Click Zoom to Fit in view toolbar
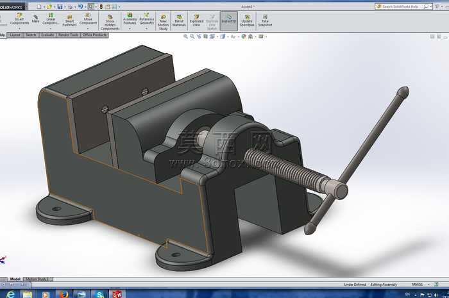This screenshot has height=298, width=449. tap(185, 37)
